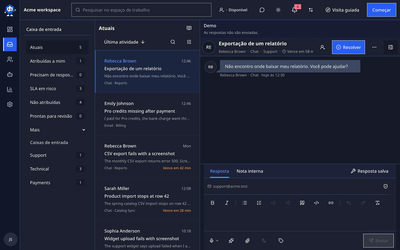Expand the Mais section in the inbox menu

[x=57, y=130]
